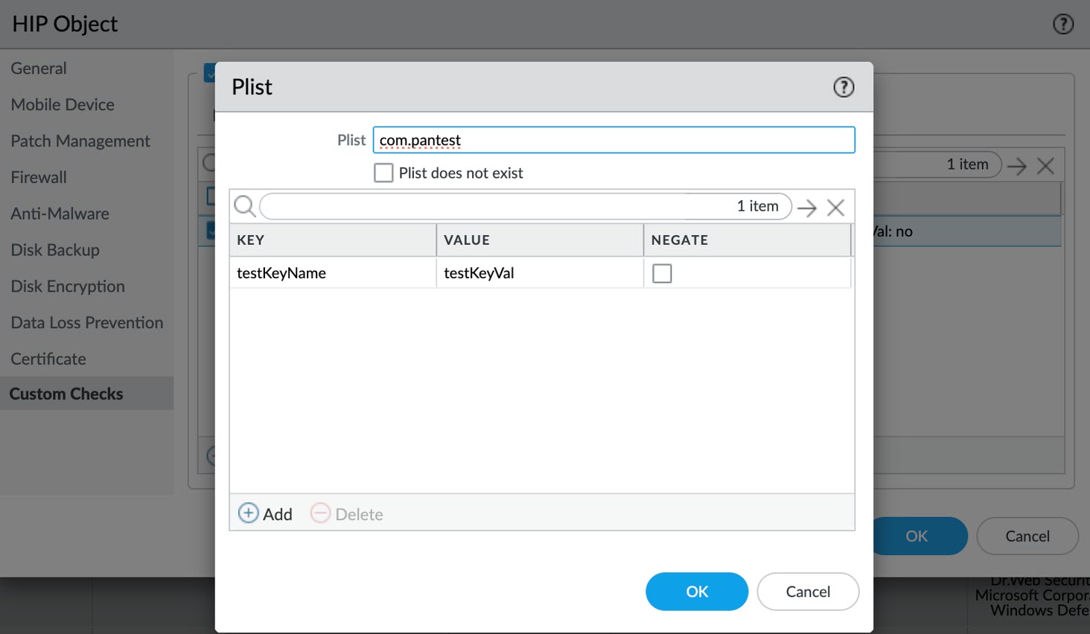Click the Plist dialog help icon

[x=843, y=87]
